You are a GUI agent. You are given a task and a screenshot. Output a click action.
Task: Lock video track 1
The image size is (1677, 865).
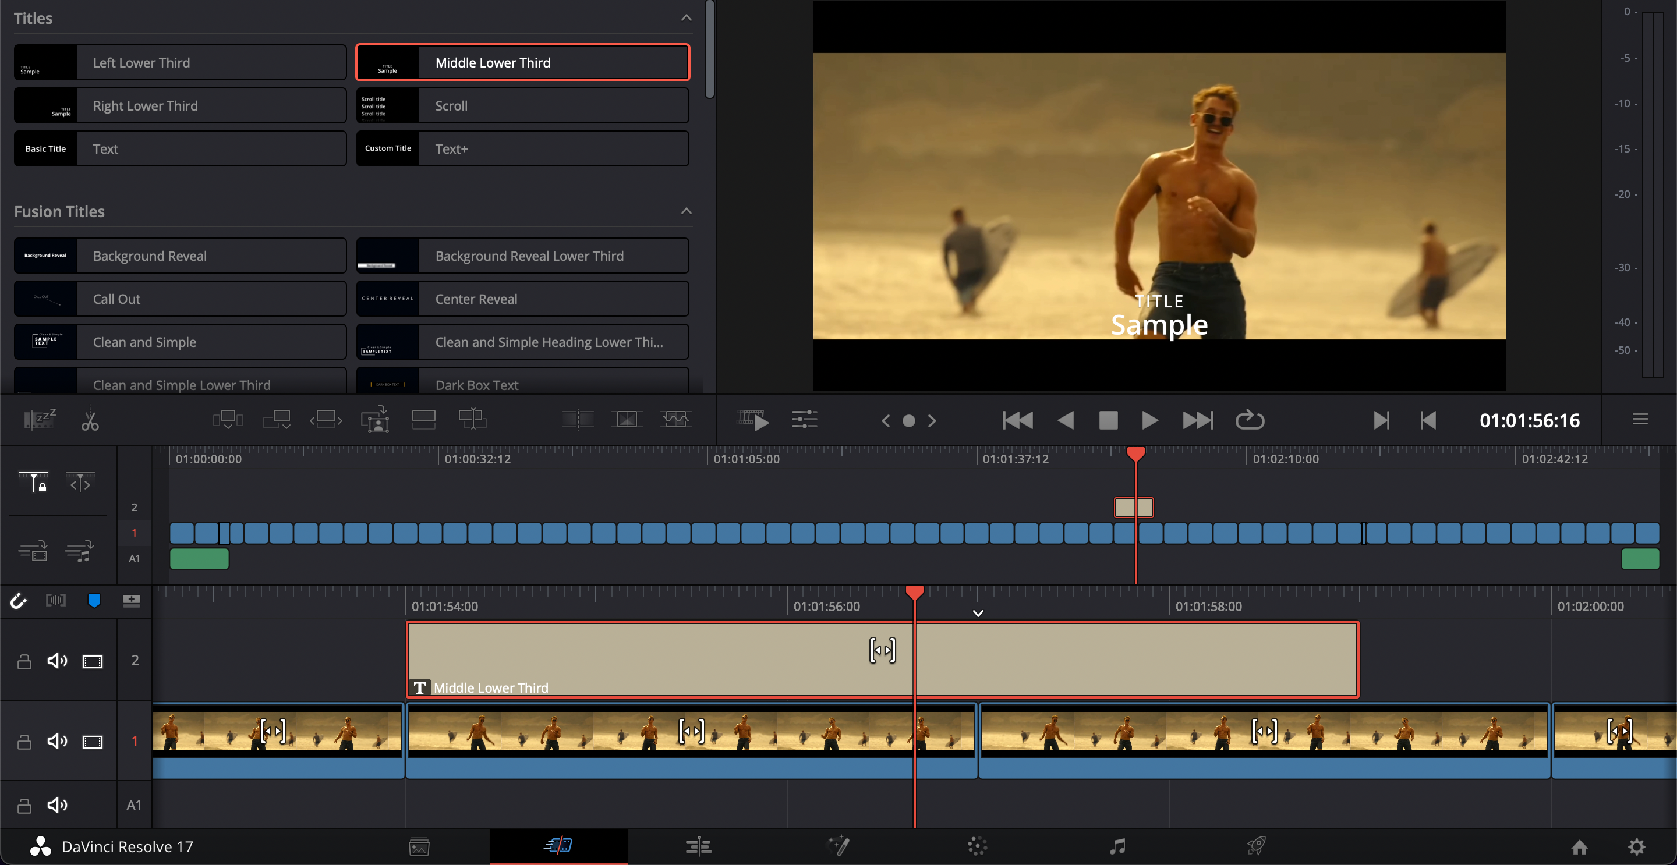pyautogui.click(x=24, y=742)
